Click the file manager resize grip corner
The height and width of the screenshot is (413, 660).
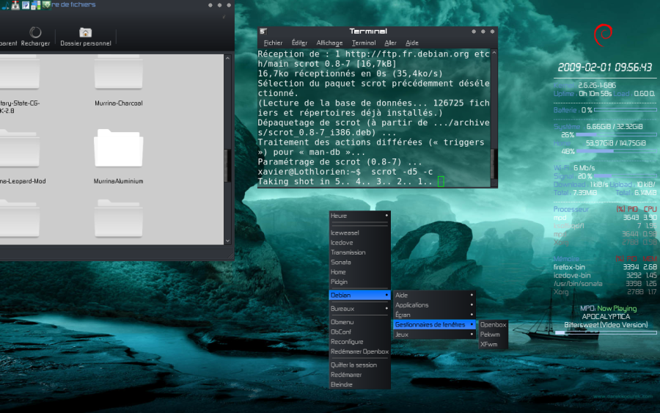(231, 255)
